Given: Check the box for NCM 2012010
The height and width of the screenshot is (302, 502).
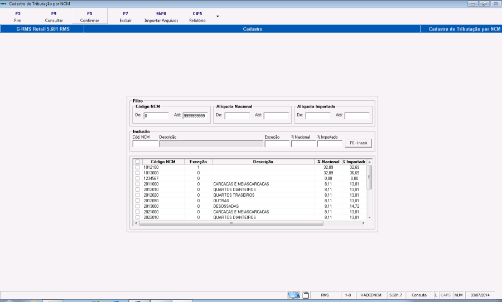Looking at the screenshot, I should pyautogui.click(x=137, y=189).
